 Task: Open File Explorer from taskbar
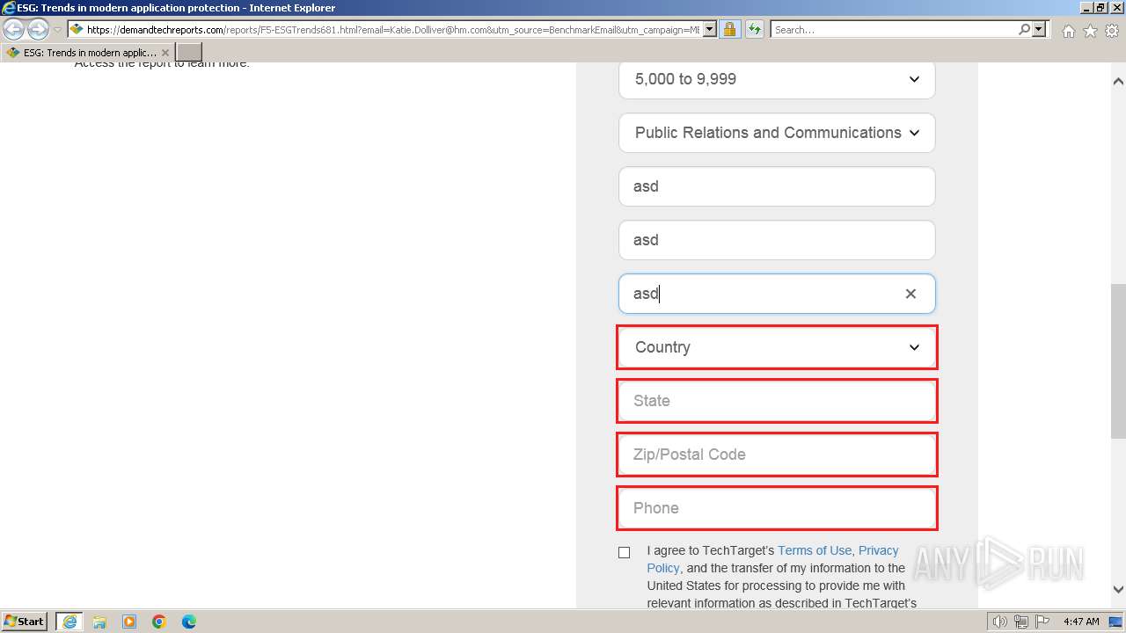tap(99, 622)
